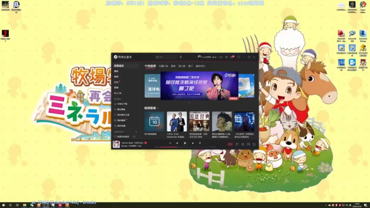Switch to the 排行榜 tab
Viewport: 370px width, 208px height.
click(x=182, y=66)
